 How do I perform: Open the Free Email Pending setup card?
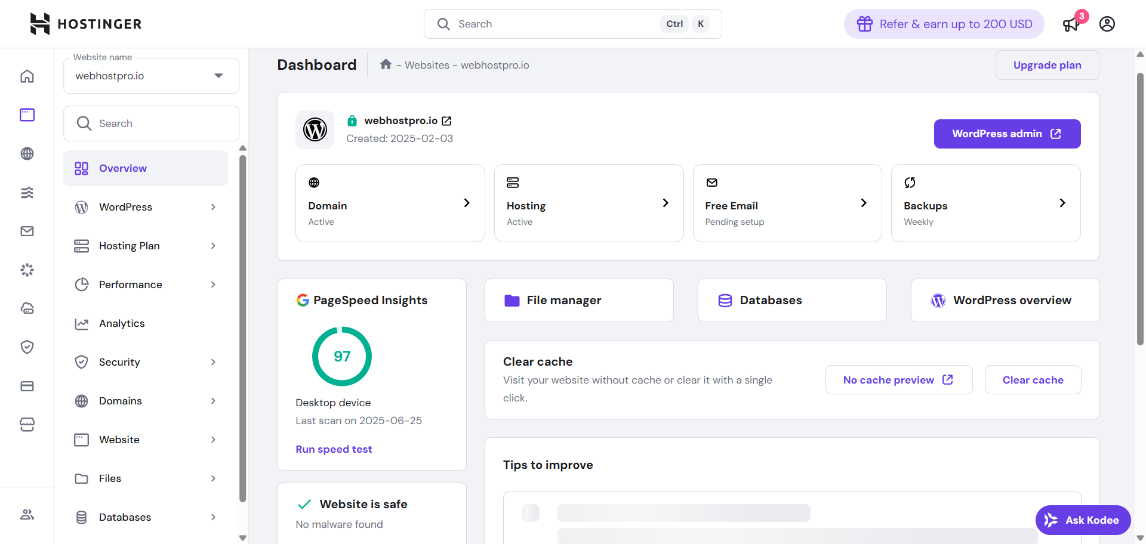[x=787, y=203]
